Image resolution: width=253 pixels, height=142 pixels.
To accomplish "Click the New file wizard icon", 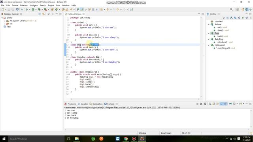I will point(3,9).
